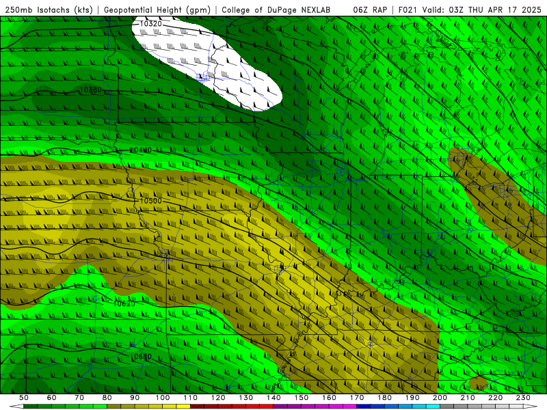547x410 pixels.
Task: Click the 140 value on the color scale
Action: point(273,398)
